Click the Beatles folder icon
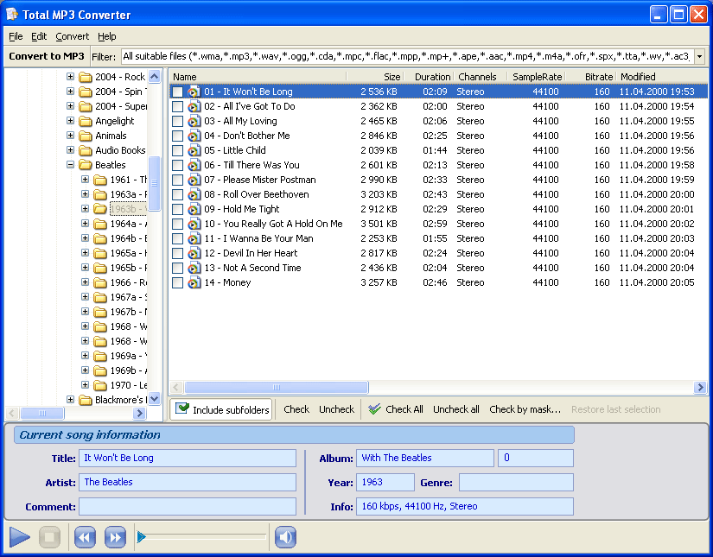Image resolution: width=713 pixels, height=557 pixels. coord(85,165)
